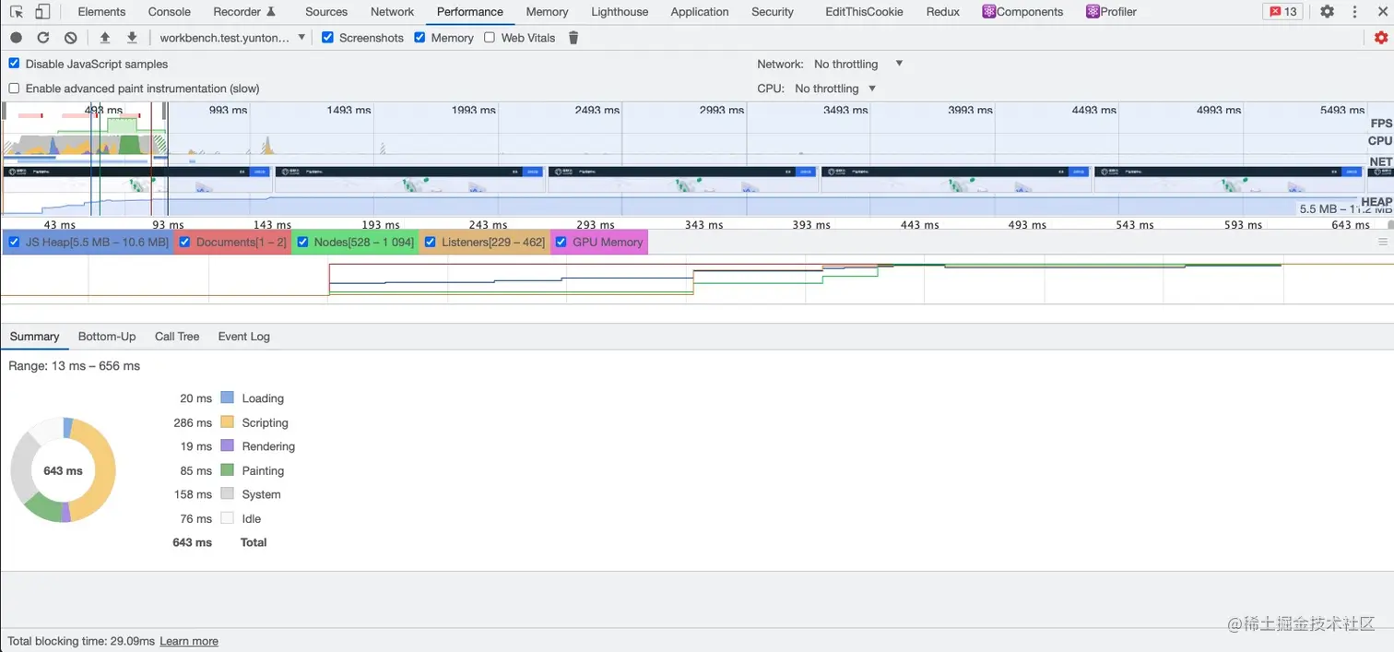Save the profile with the download icon

click(x=132, y=38)
